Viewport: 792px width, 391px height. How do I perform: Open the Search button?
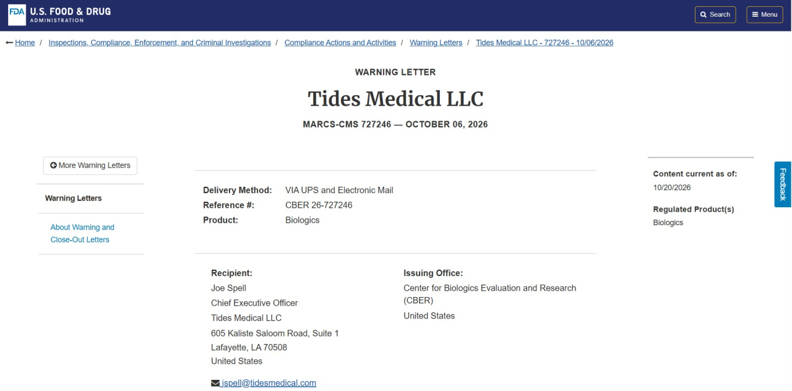(715, 15)
